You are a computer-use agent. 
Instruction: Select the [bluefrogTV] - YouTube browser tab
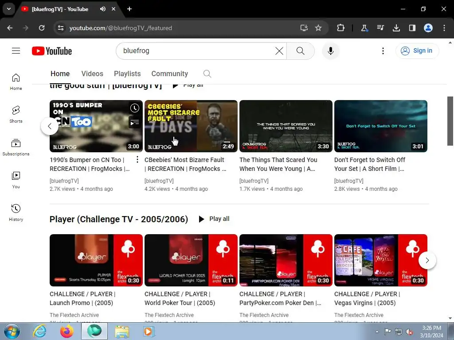click(69, 9)
